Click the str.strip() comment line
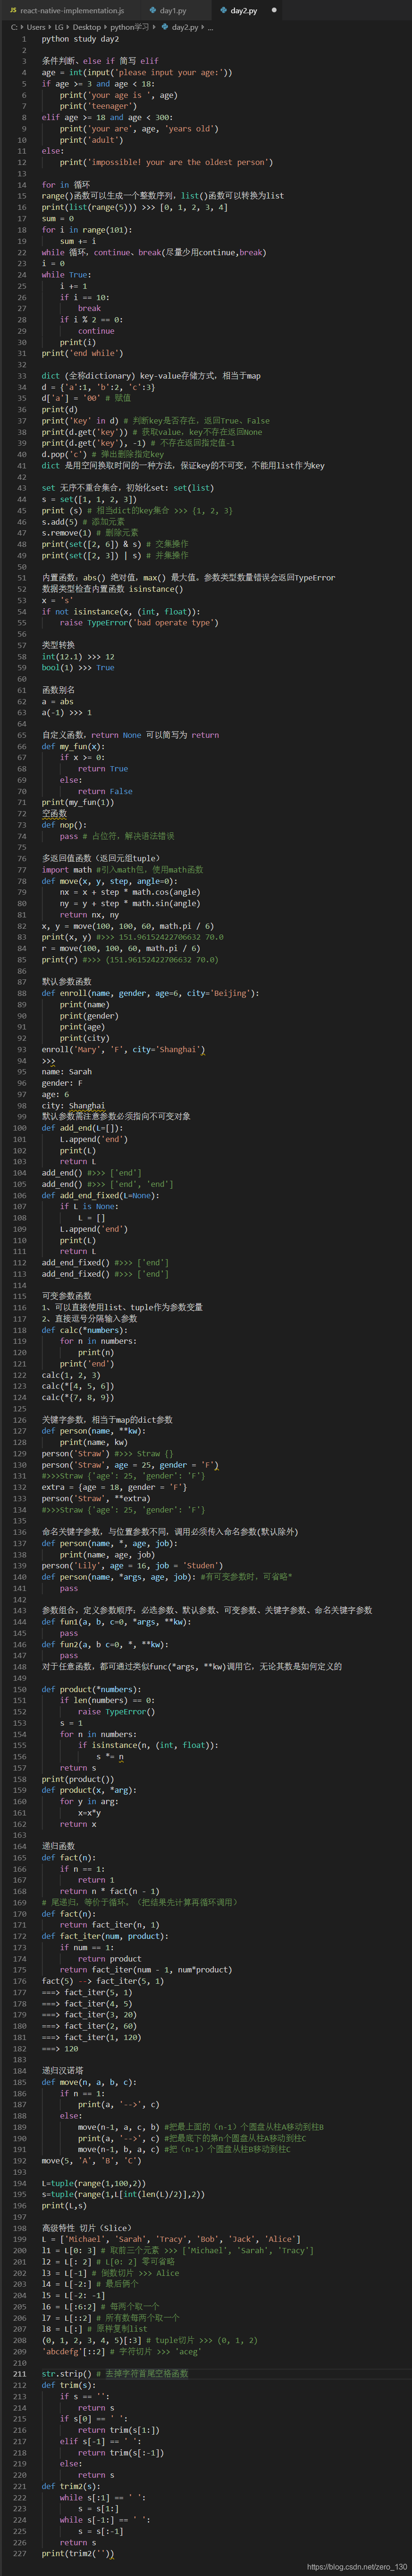This screenshot has height=2576, width=412. point(114,2373)
